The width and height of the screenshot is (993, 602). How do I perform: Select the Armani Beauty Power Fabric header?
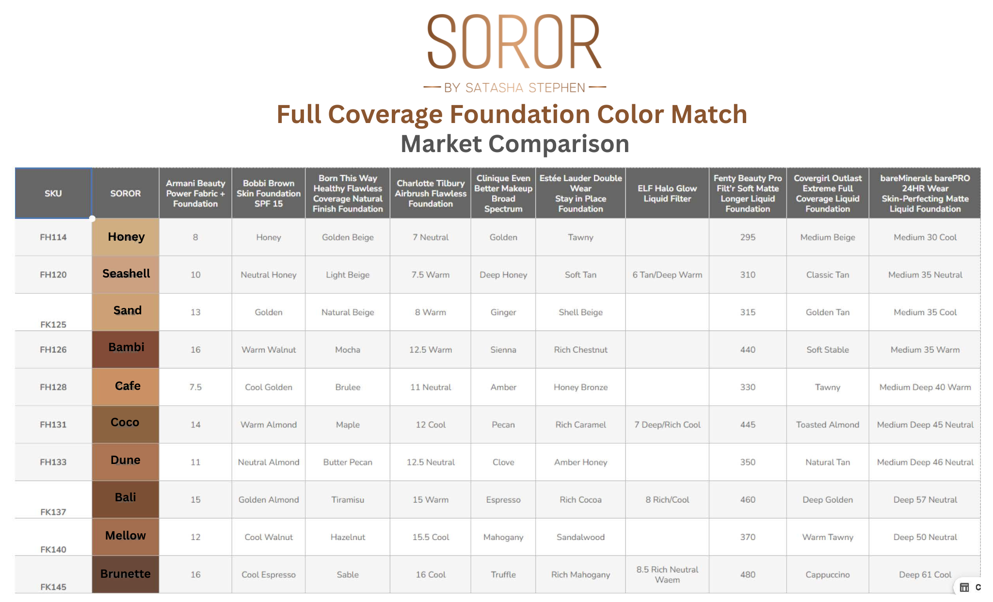tap(195, 193)
